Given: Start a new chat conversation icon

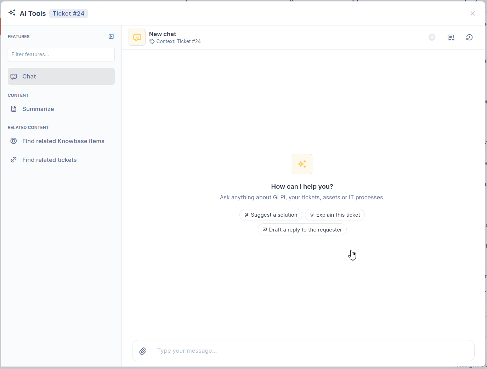Looking at the screenshot, I should tap(451, 37).
